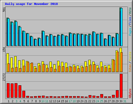The image size is (133, 104).
Task: Select green day label 4
Action: click(20, 101)
